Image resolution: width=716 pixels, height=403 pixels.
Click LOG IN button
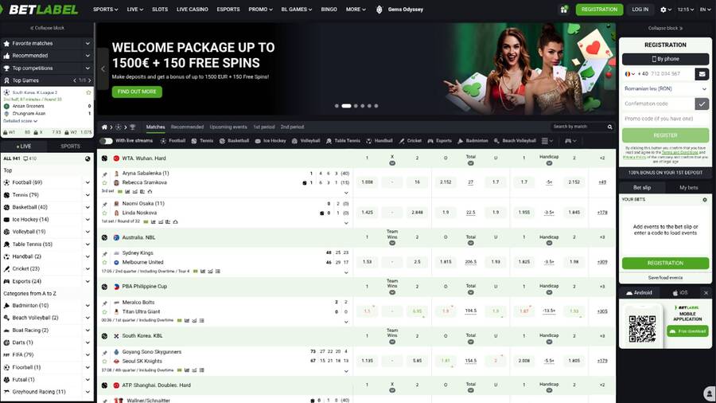tap(640, 9)
